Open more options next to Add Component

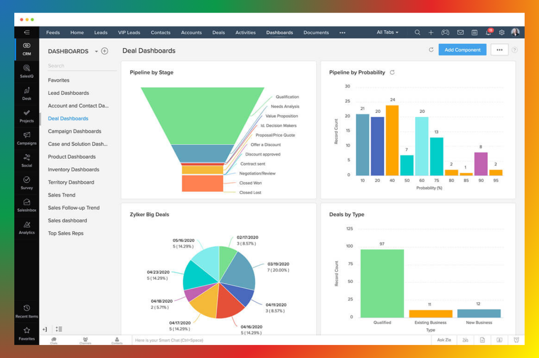pyautogui.click(x=499, y=50)
